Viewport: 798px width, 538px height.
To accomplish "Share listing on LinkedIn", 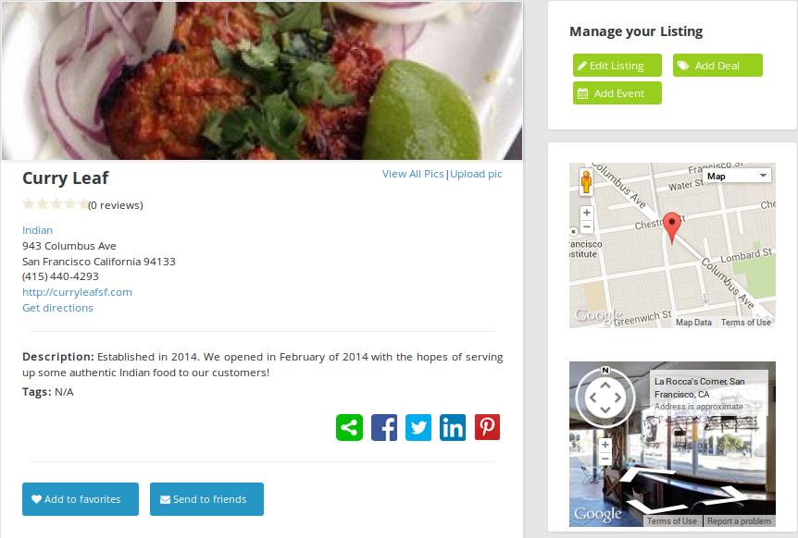I will point(453,427).
